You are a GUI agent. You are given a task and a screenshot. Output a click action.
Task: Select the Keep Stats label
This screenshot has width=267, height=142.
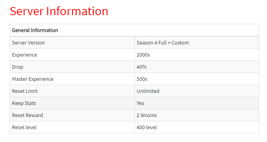[x=24, y=103]
